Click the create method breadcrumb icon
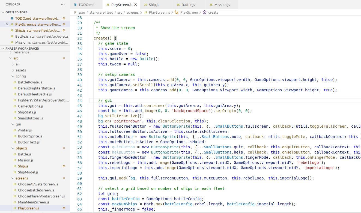The image size is (361, 213). pyautogui.click(x=204, y=12)
